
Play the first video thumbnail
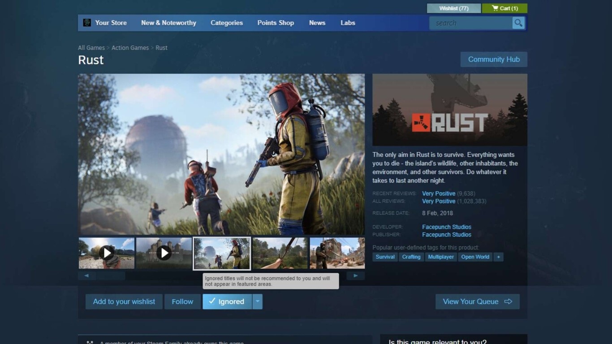107,253
